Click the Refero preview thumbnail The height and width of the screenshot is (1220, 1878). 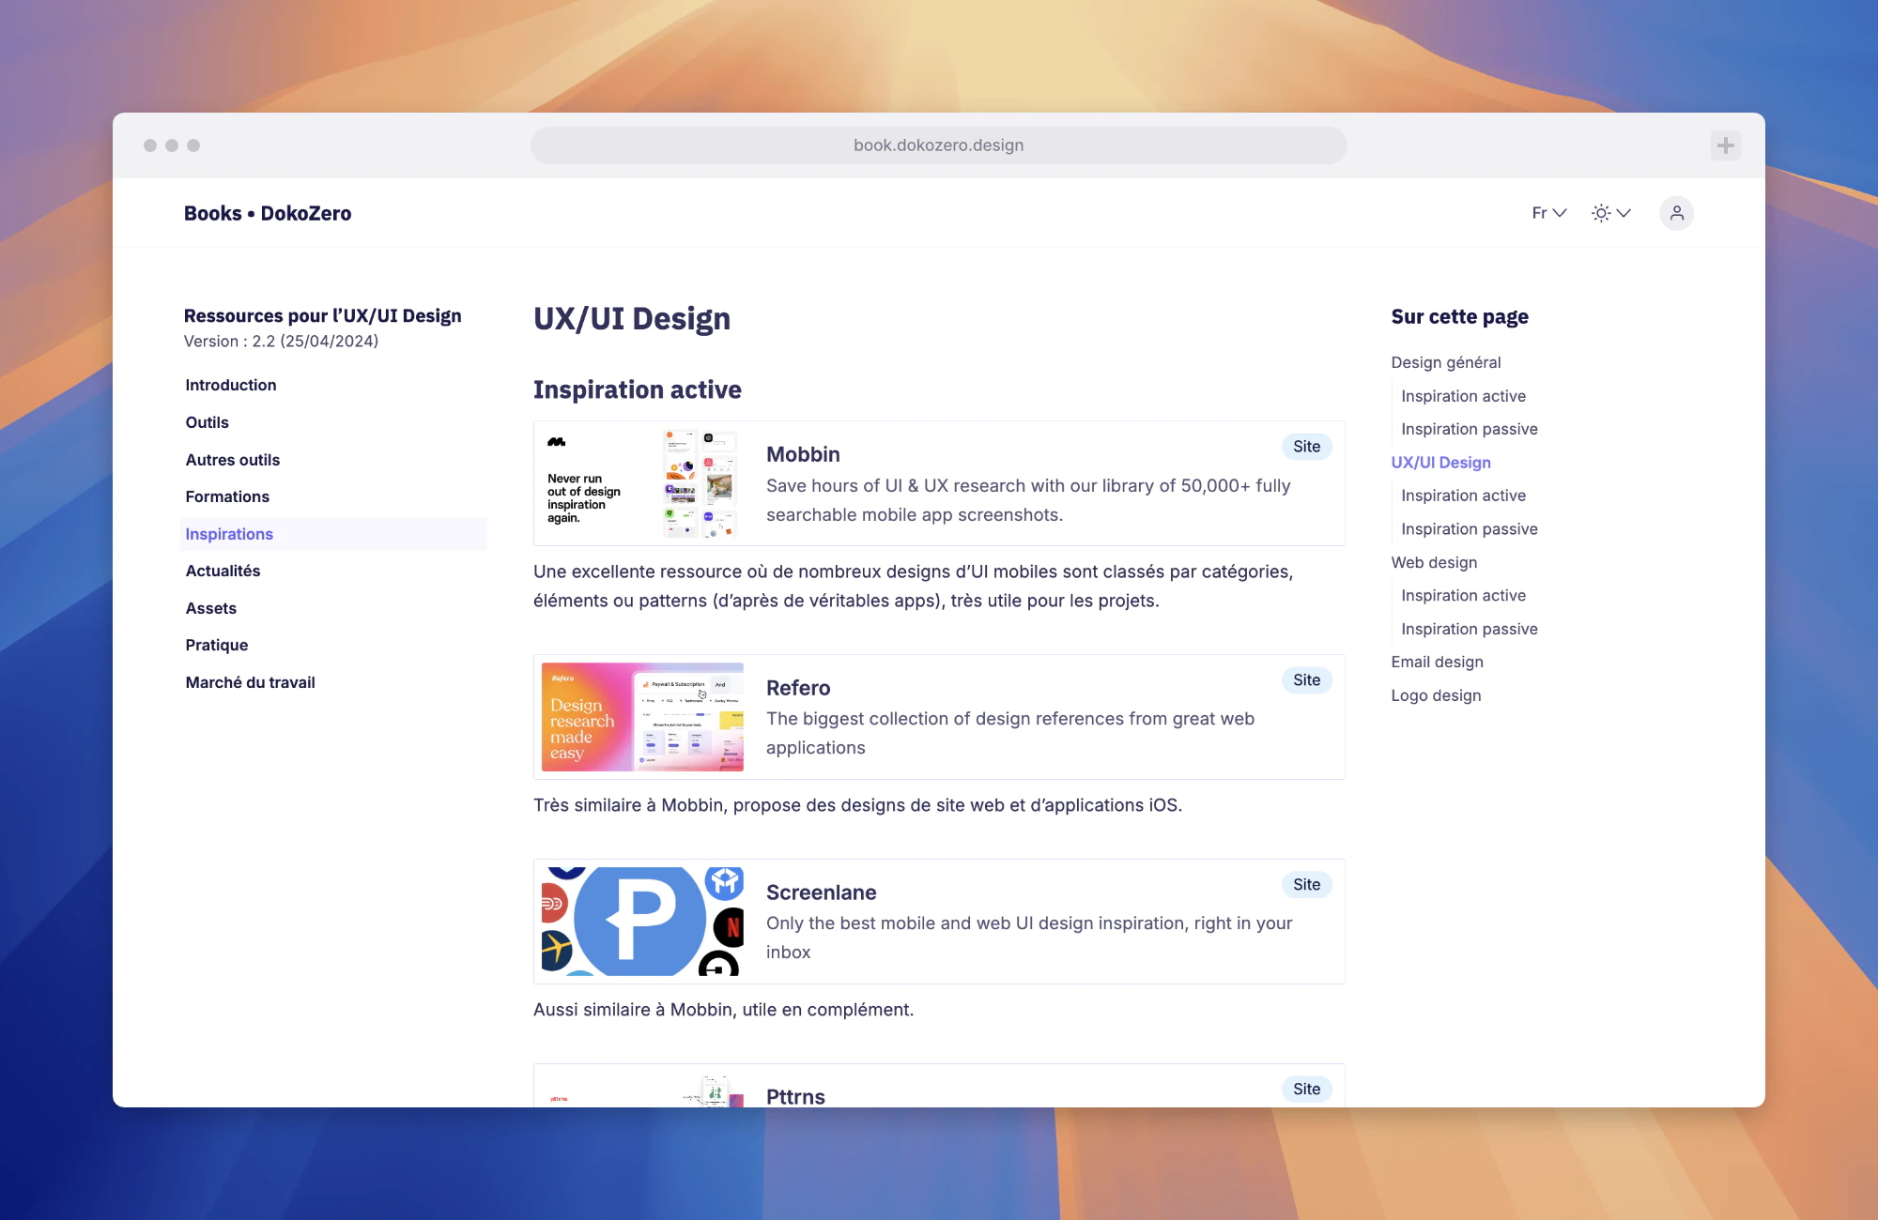642,717
